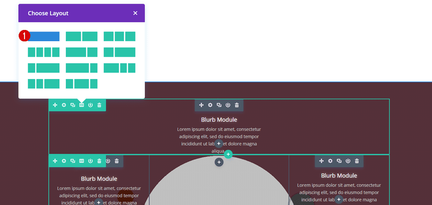Click save-to-library icon on upper green toolbar

point(90,105)
